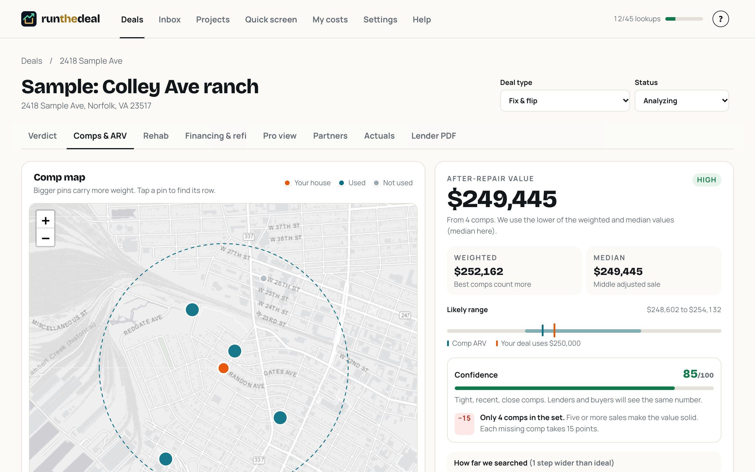Click the $249,445 after-repair value

[502, 199]
